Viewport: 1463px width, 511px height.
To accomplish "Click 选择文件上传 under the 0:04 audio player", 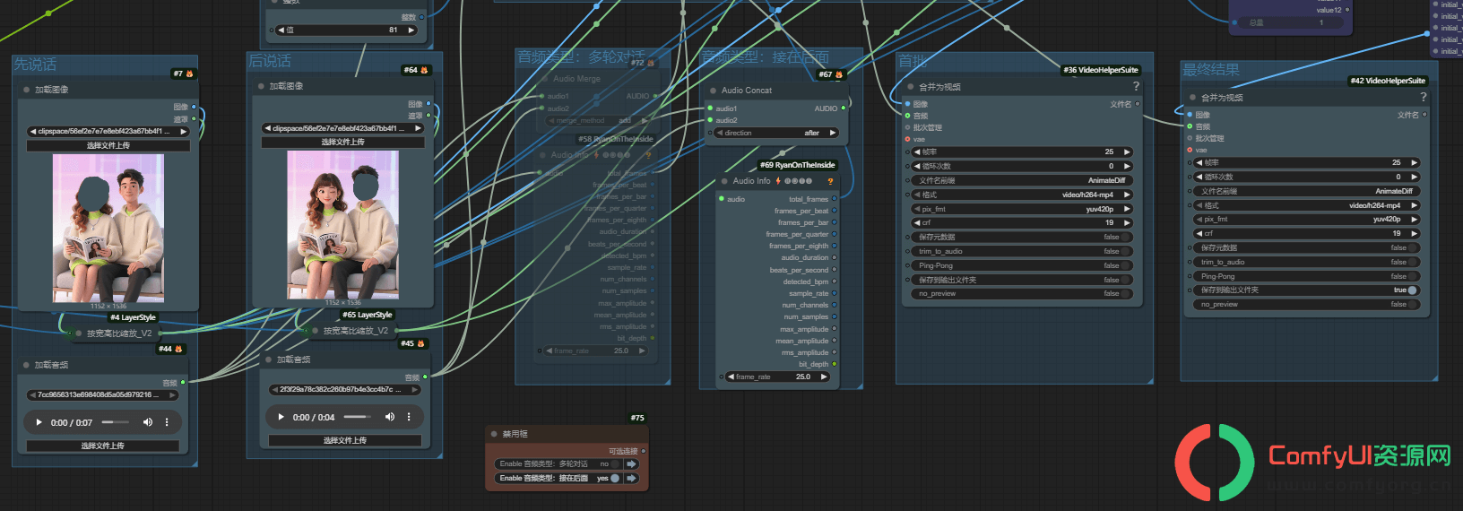I will tap(345, 440).
